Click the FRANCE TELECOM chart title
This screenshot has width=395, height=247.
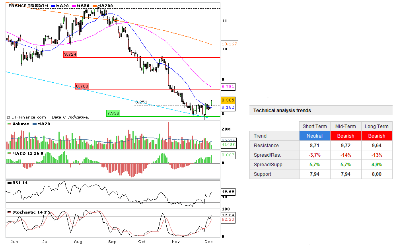click(x=28, y=6)
